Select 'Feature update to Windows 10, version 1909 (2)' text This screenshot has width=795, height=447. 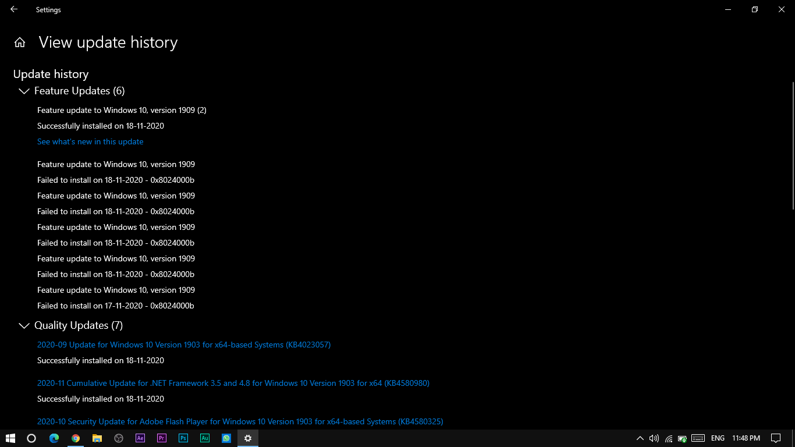tap(122, 110)
